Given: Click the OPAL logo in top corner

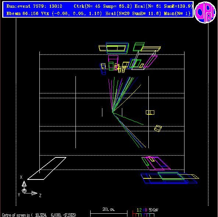Looking at the screenshot, I should coord(205,12).
